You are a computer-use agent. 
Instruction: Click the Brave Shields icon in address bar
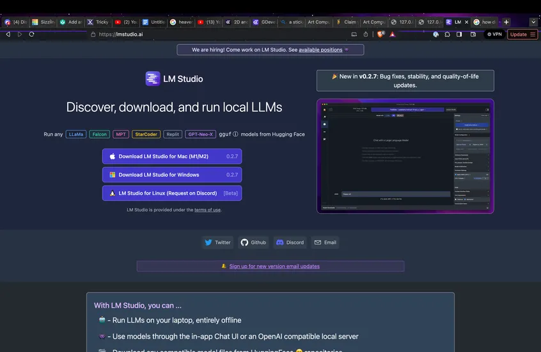(x=381, y=35)
